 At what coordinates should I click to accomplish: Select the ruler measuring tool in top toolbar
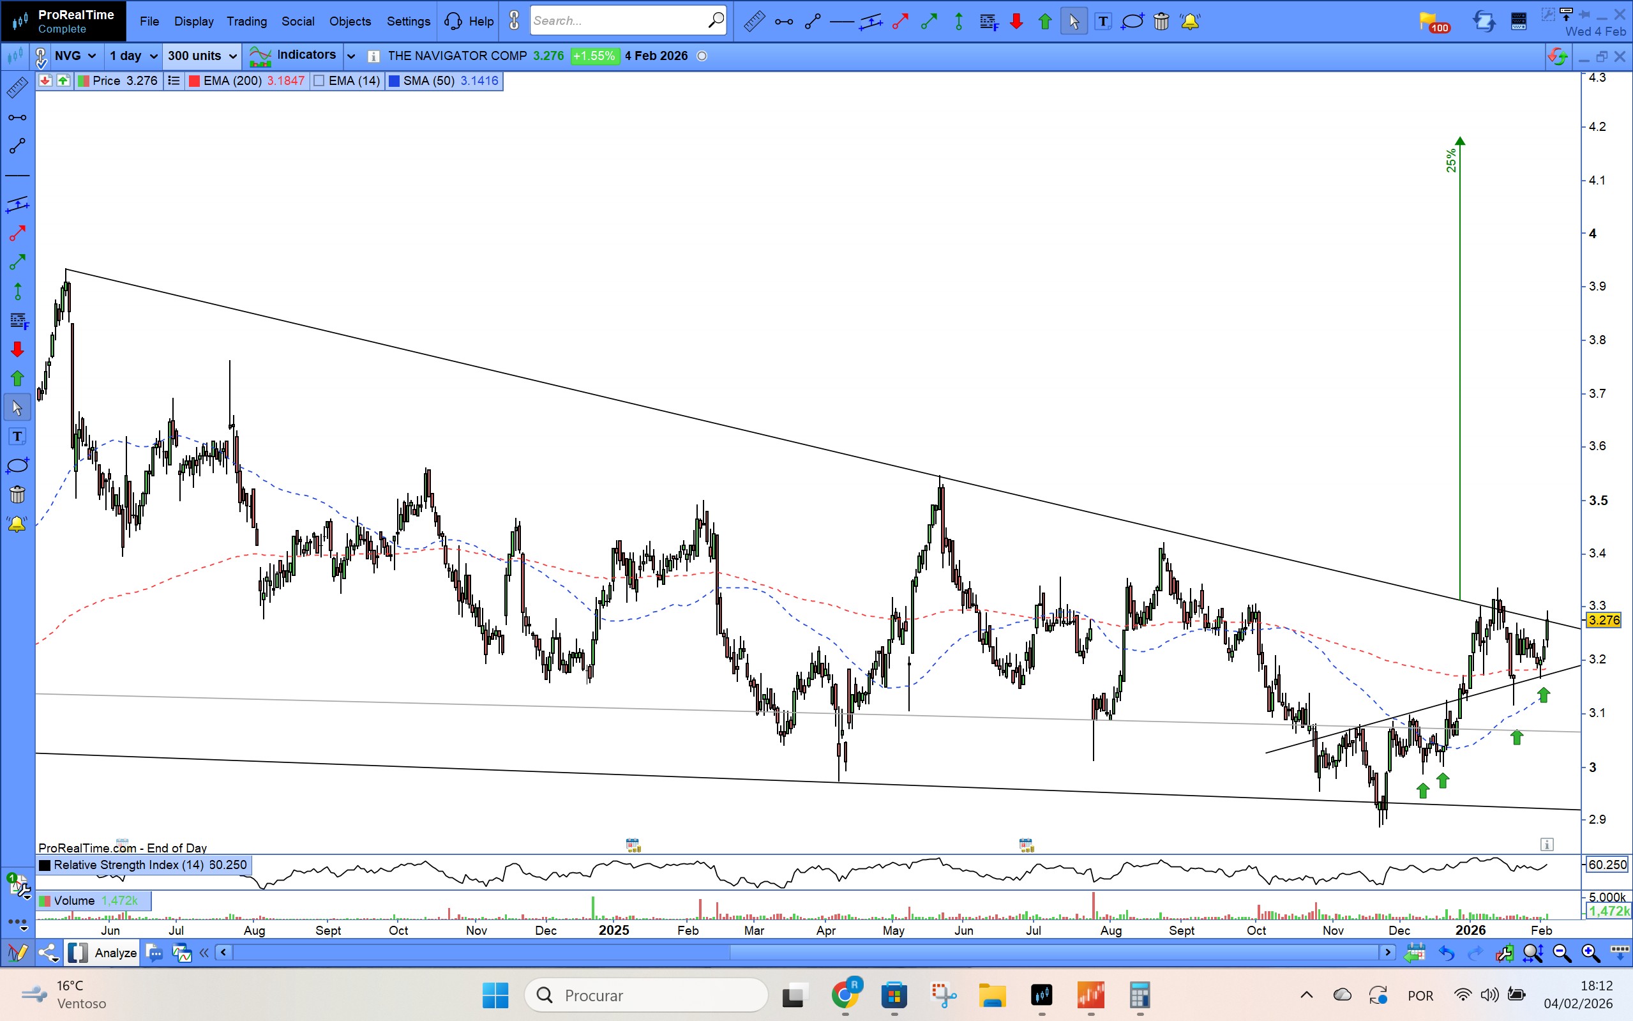(x=754, y=22)
